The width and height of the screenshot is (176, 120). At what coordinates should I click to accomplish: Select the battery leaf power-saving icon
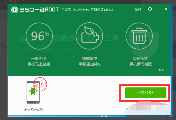click(x=89, y=36)
